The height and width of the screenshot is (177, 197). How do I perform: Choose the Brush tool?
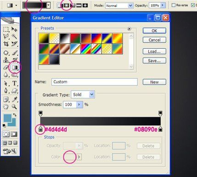coord(14,53)
